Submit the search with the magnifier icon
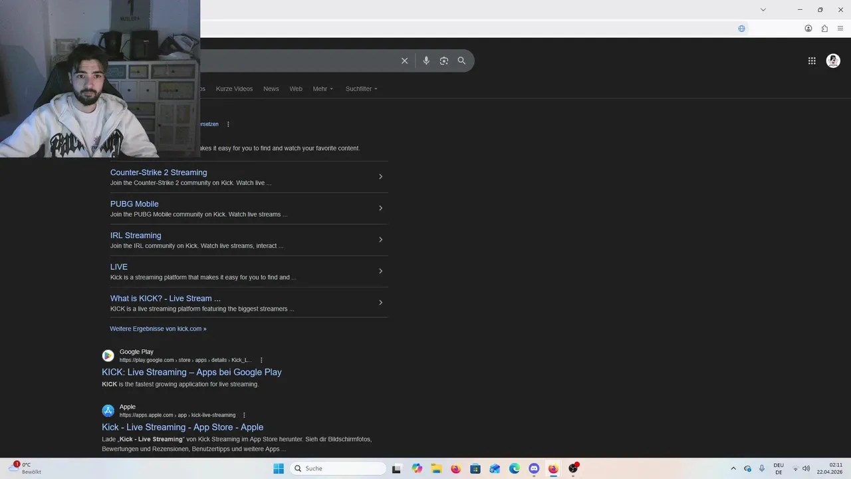851x479 pixels. click(461, 61)
